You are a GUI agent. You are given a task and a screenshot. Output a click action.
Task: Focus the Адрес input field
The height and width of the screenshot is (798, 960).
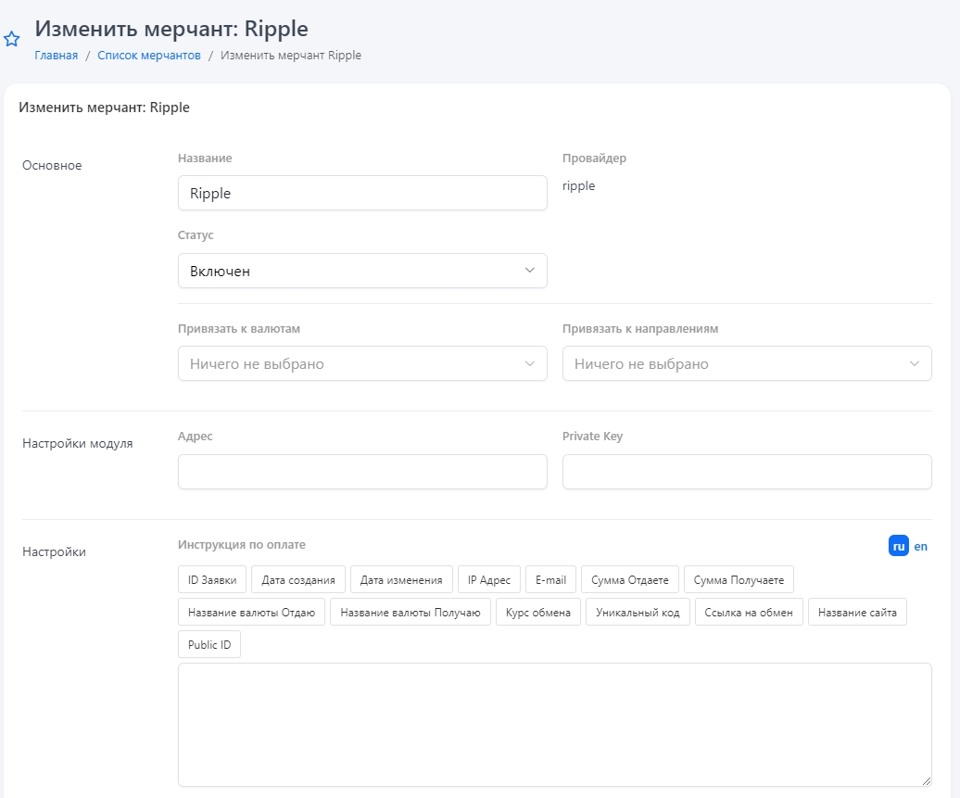(x=362, y=472)
